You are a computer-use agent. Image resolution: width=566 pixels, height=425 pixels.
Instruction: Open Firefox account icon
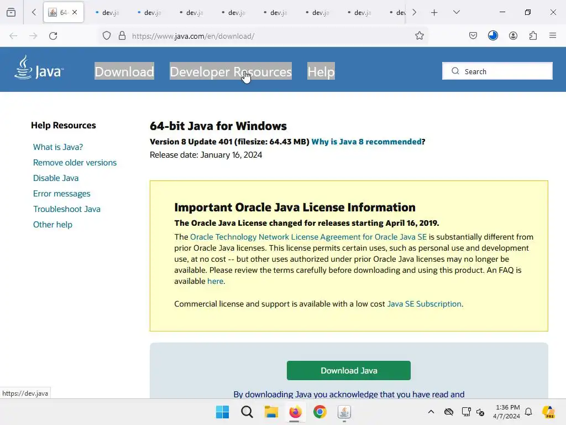tap(513, 36)
